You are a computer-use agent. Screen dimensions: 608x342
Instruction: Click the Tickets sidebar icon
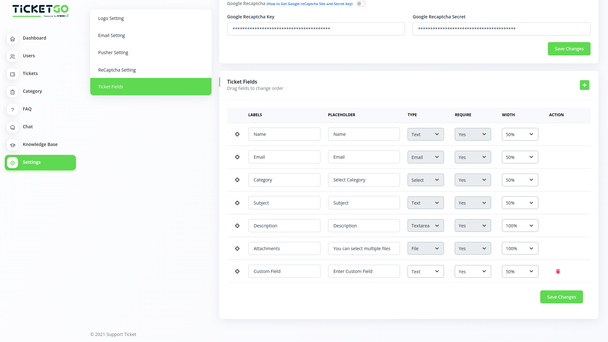12,74
